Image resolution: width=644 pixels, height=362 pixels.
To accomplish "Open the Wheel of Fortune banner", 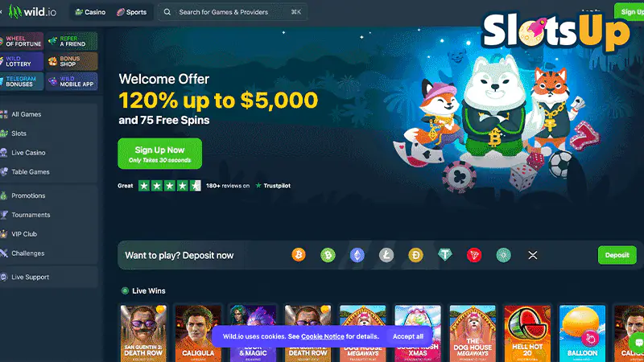I will pos(22,41).
